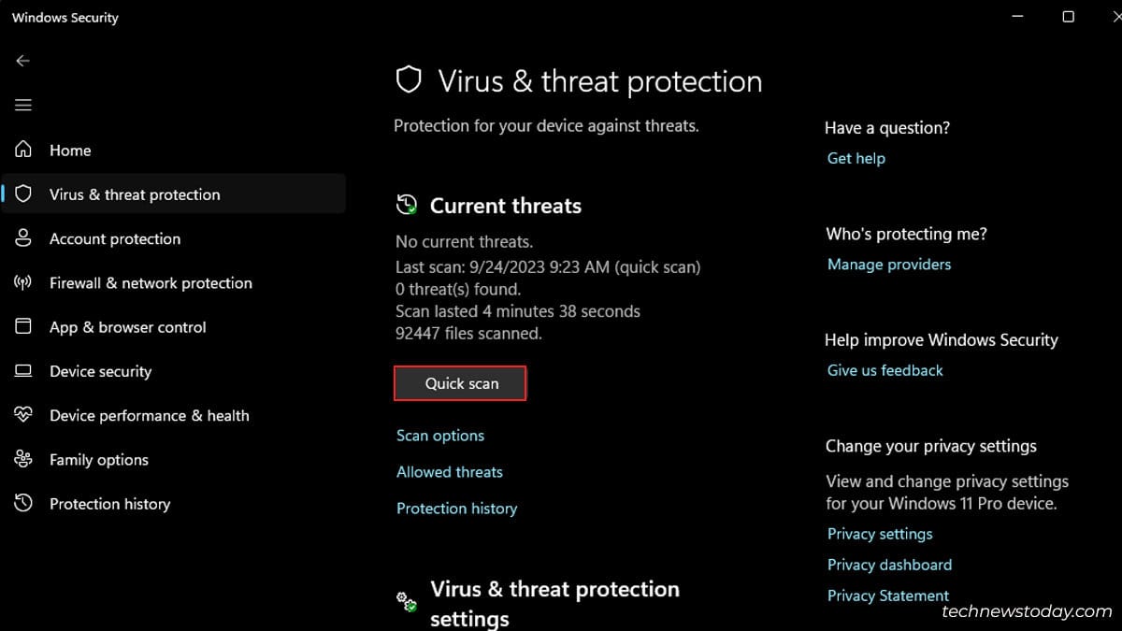This screenshot has width=1122, height=631.
Task: Click Manage providers under Who's protecting me
Action: [888, 264]
